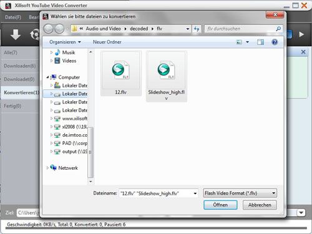312x234 pixels.
Task: Select the PAD network drive
Action: pos(71,144)
